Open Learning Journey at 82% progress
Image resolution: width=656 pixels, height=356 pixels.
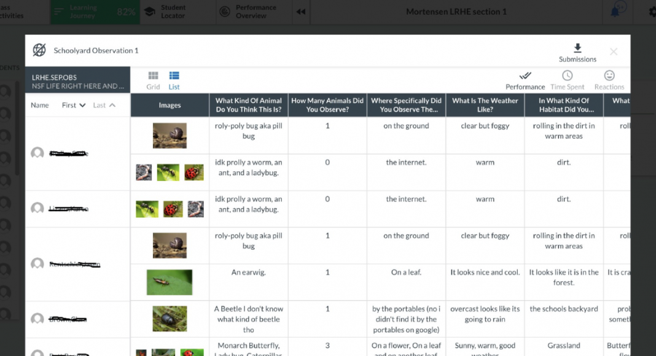95,12
